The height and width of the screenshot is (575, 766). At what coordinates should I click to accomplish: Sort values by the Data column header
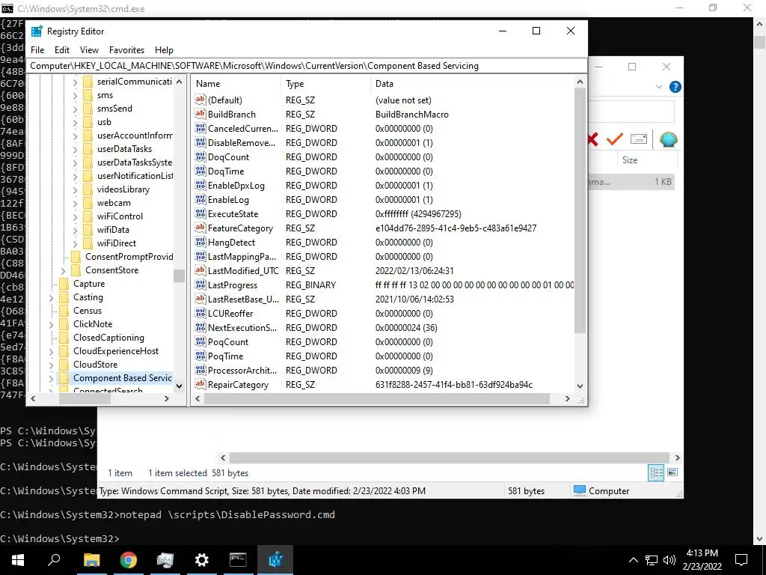point(473,84)
